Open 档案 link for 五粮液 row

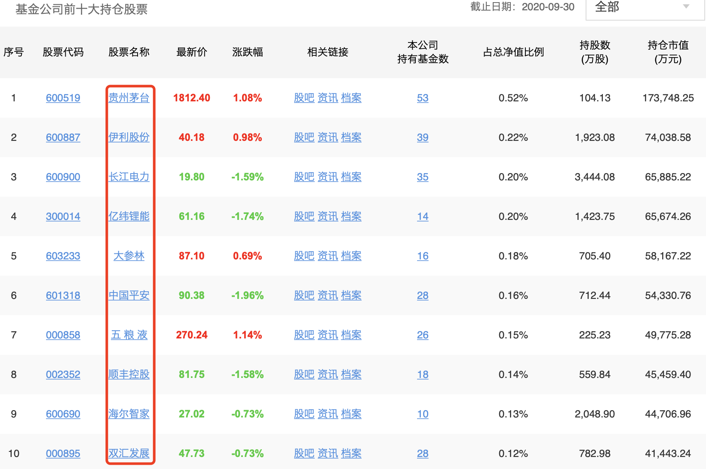(351, 335)
